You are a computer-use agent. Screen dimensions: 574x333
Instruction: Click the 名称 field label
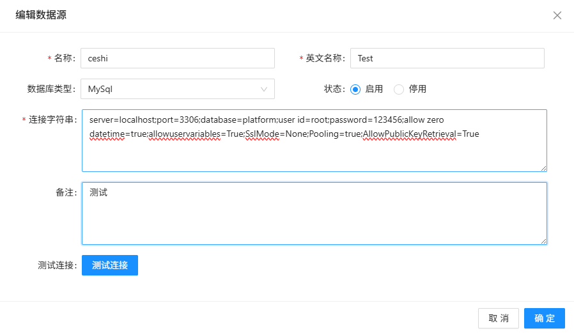pos(65,58)
